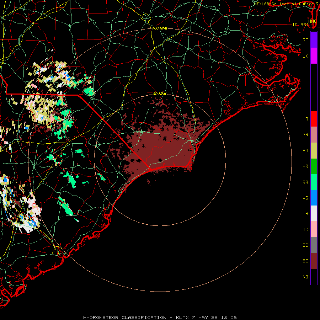Select the GC gray legend swatch
320x320 pixels.
coord(314,245)
